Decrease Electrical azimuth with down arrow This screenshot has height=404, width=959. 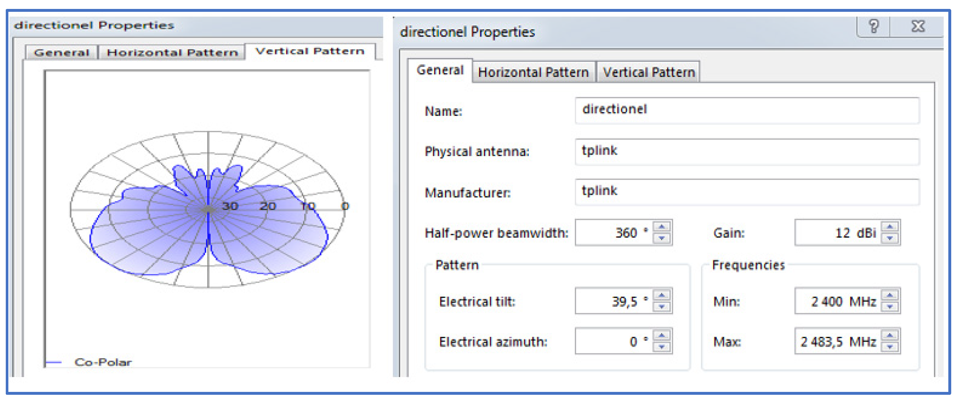[x=662, y=347]
